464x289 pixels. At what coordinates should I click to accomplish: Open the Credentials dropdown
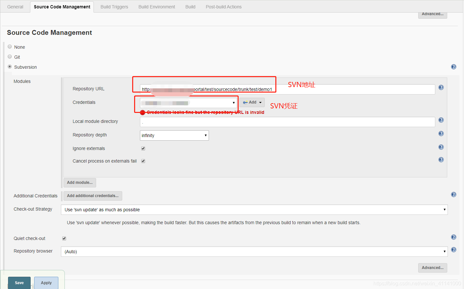(189, 103)
